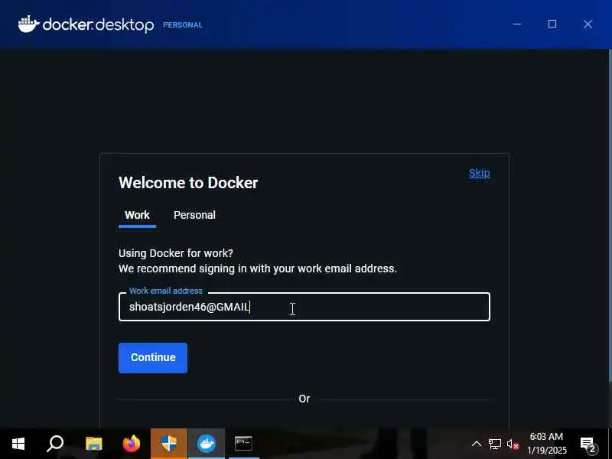Click the 'Using Docker for work?' text

176,253
